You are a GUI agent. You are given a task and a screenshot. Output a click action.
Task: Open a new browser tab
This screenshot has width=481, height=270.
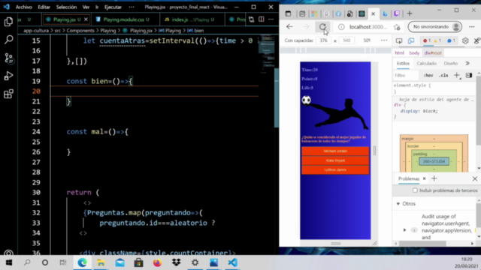[410, 13]
